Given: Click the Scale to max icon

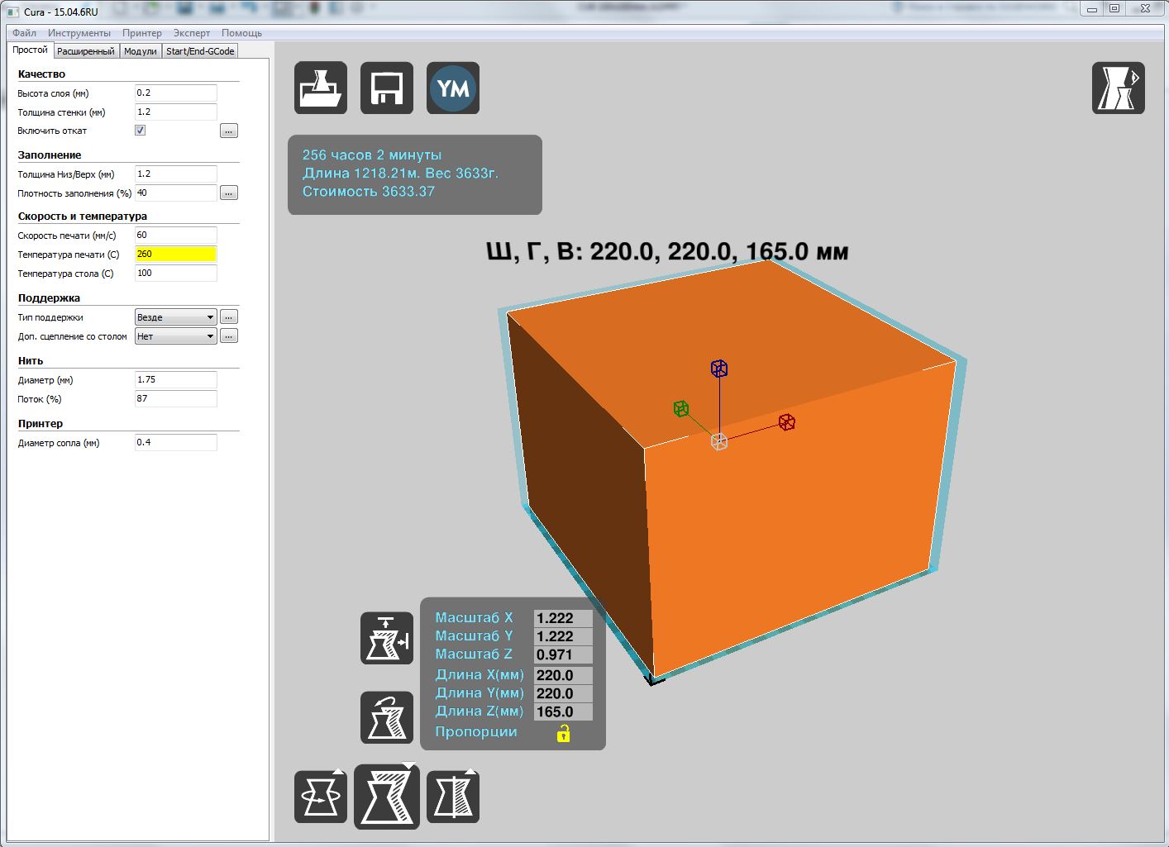Looking at the screenshot, I should tap(387, 638).
